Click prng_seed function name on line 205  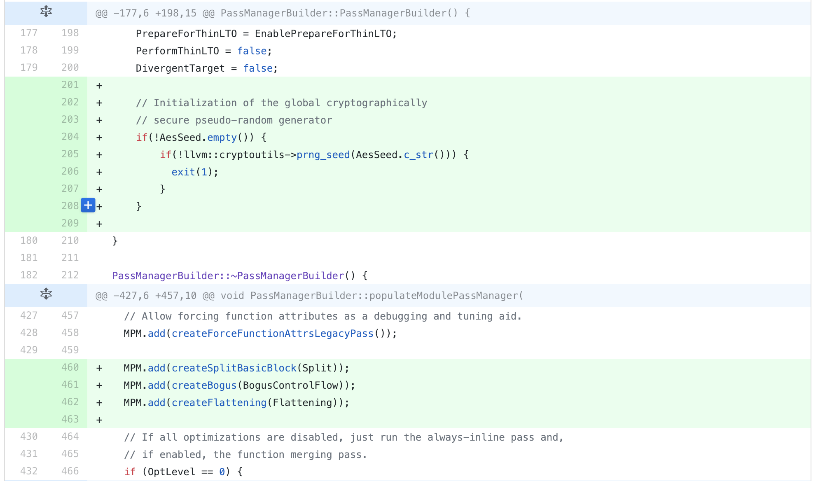323,155
